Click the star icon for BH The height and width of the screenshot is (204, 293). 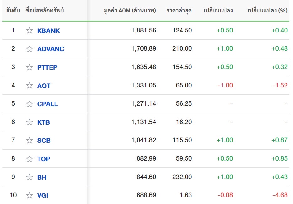click(29, 177)
